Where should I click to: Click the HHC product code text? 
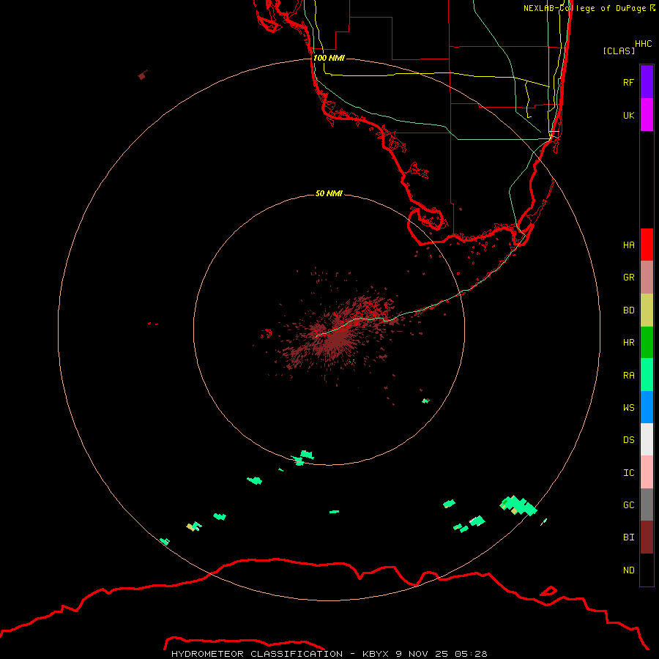click(x=643, y=44)
